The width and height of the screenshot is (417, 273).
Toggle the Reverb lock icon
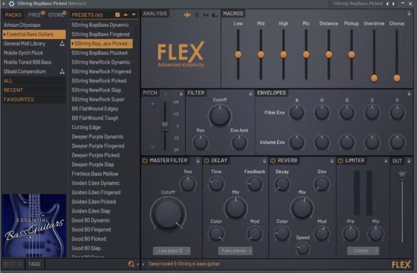(332, 161)
